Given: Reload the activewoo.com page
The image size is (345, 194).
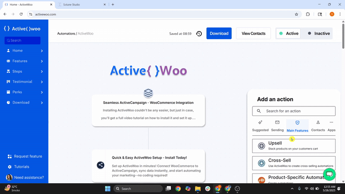Looking at the screenshot, I should tap(21, 14).
